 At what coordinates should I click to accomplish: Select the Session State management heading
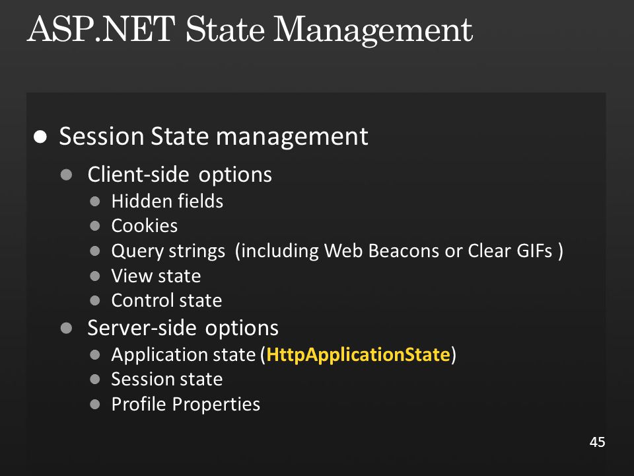tap(213, 136)
